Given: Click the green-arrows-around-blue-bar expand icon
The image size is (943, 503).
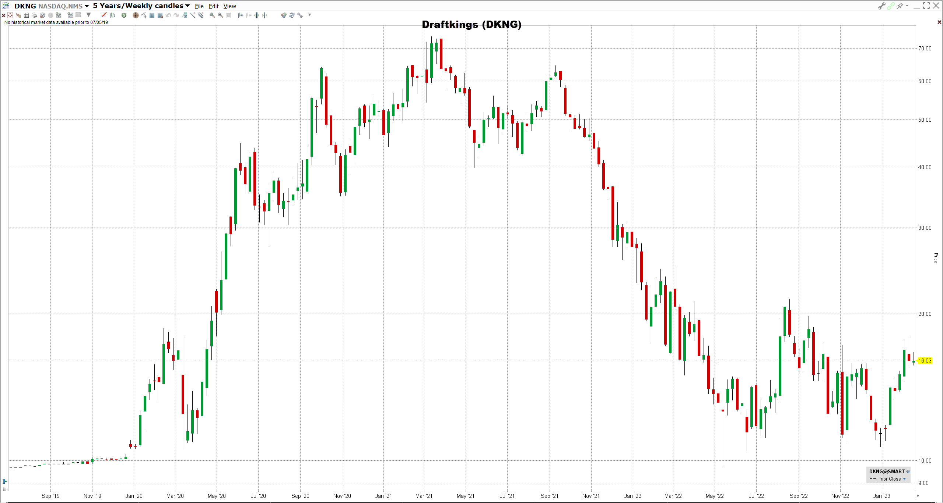Looking at the screenshot, I should 257,15.
